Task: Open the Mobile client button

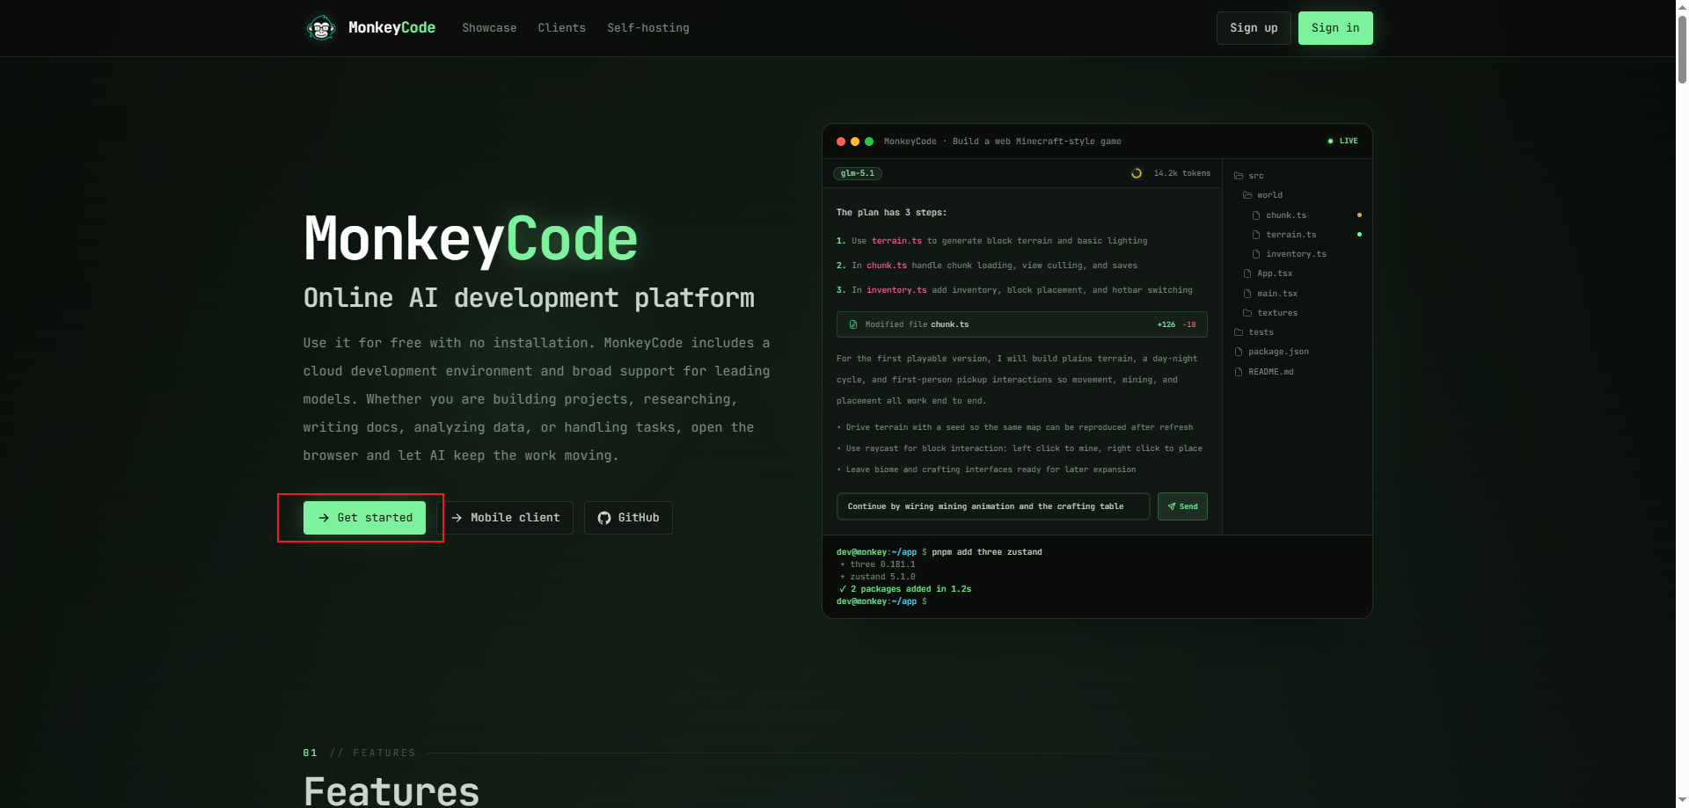Action: pyautogui.click(x=505, y=518)
